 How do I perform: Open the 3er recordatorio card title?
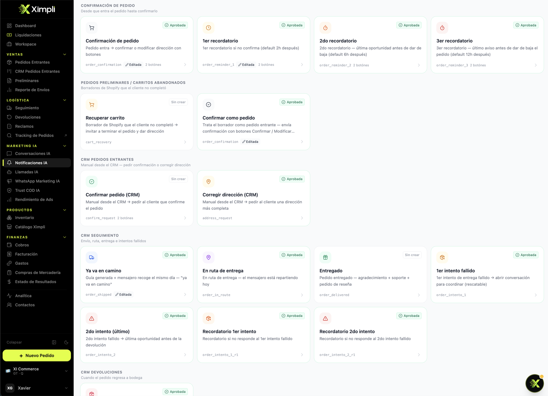pos(454,41)
